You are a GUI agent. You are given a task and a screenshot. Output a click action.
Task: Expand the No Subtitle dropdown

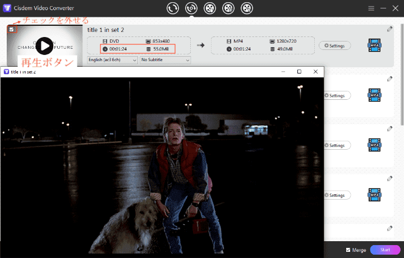[165, 60]
